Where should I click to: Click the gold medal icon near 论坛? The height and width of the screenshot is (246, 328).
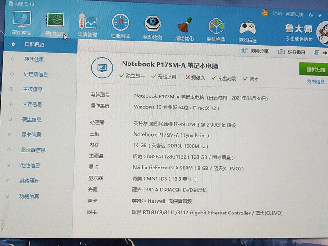coord(265,13)
